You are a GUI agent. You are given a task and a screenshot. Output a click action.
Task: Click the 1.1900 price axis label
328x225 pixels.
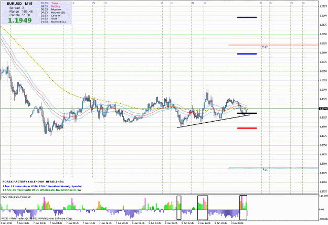click(x=323, y=127)
